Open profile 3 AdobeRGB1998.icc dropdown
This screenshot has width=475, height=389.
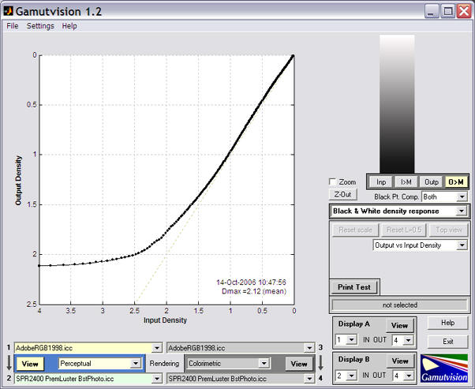(241, 348)
